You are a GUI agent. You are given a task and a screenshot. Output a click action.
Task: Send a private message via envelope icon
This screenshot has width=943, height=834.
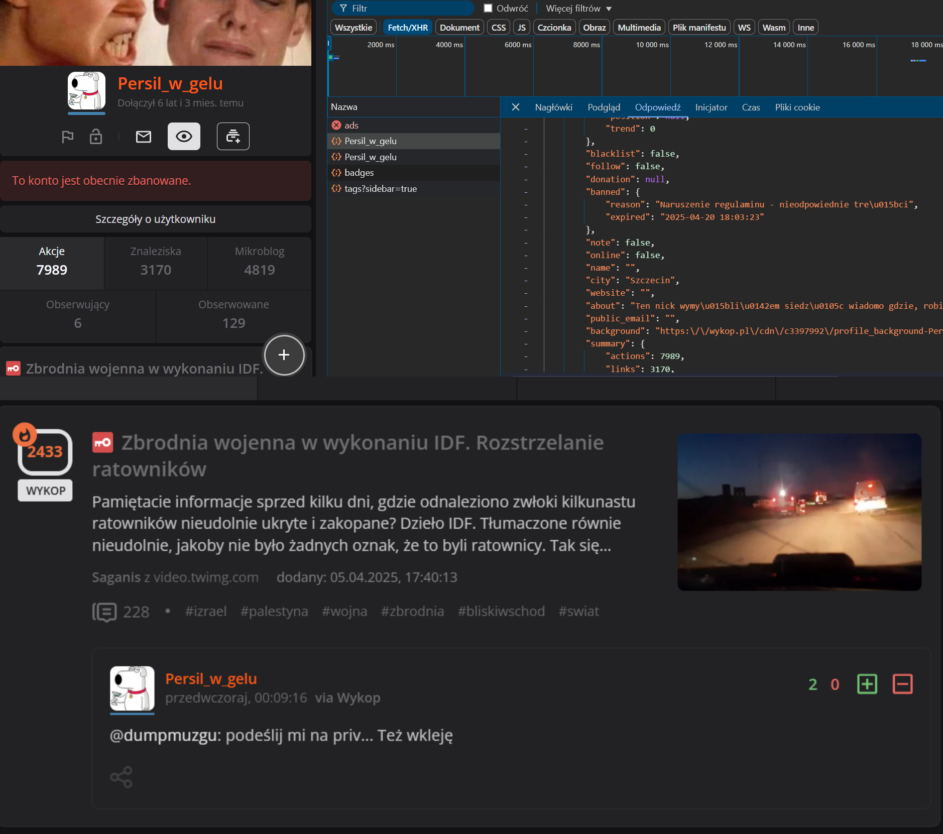[144, 137]
